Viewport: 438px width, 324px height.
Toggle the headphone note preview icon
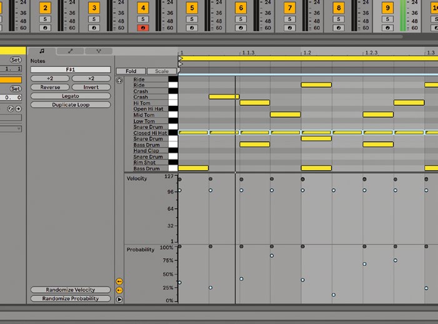[x=119, y=81]
